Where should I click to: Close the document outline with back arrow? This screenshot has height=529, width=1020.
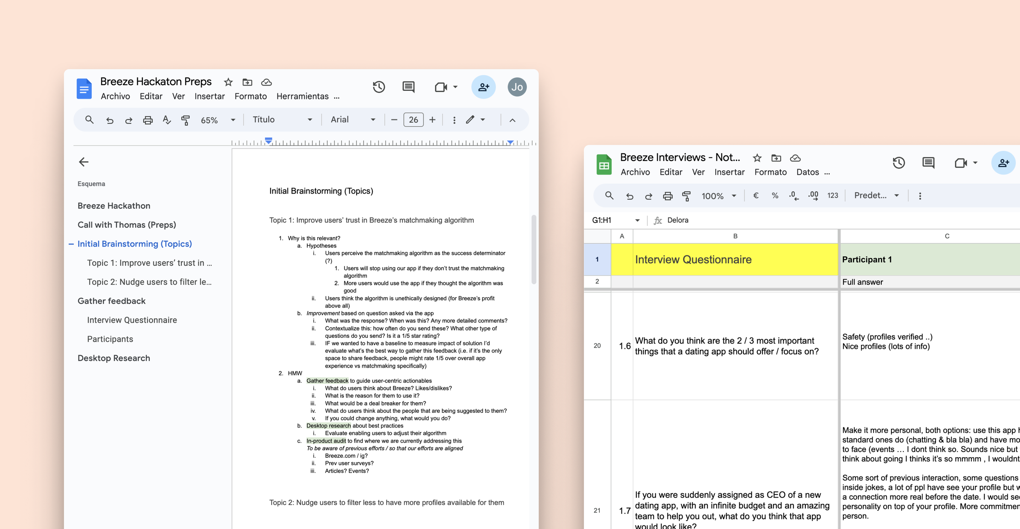tap(84, 162)
